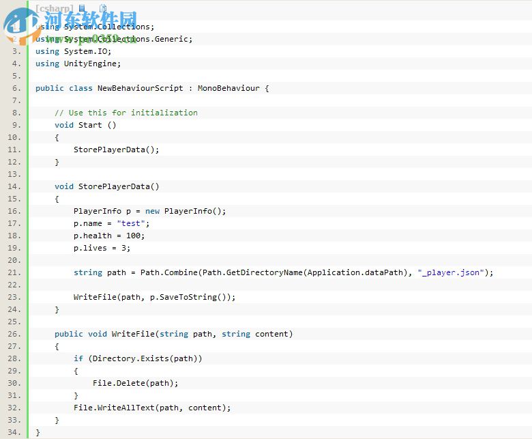The height and width of the screenshot is (439, 532).
Task: Click line number 6 in gutter
Action: [x=16, y=88]
